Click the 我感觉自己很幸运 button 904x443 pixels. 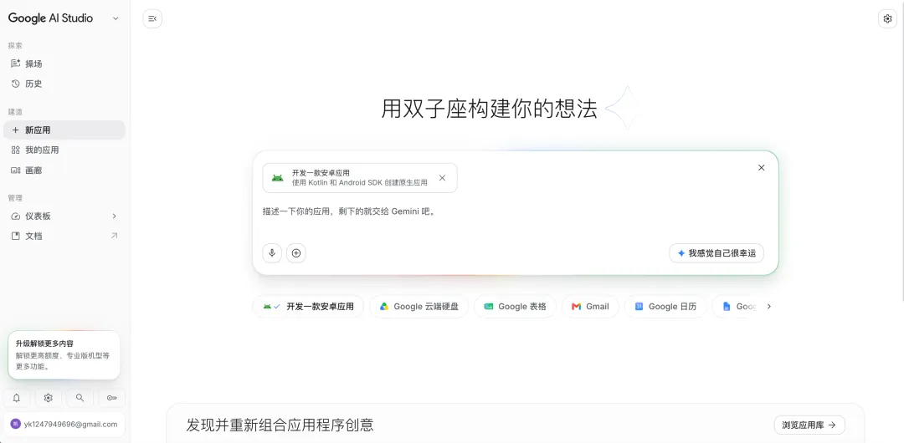pyautogui.click(x=716, y=253)
